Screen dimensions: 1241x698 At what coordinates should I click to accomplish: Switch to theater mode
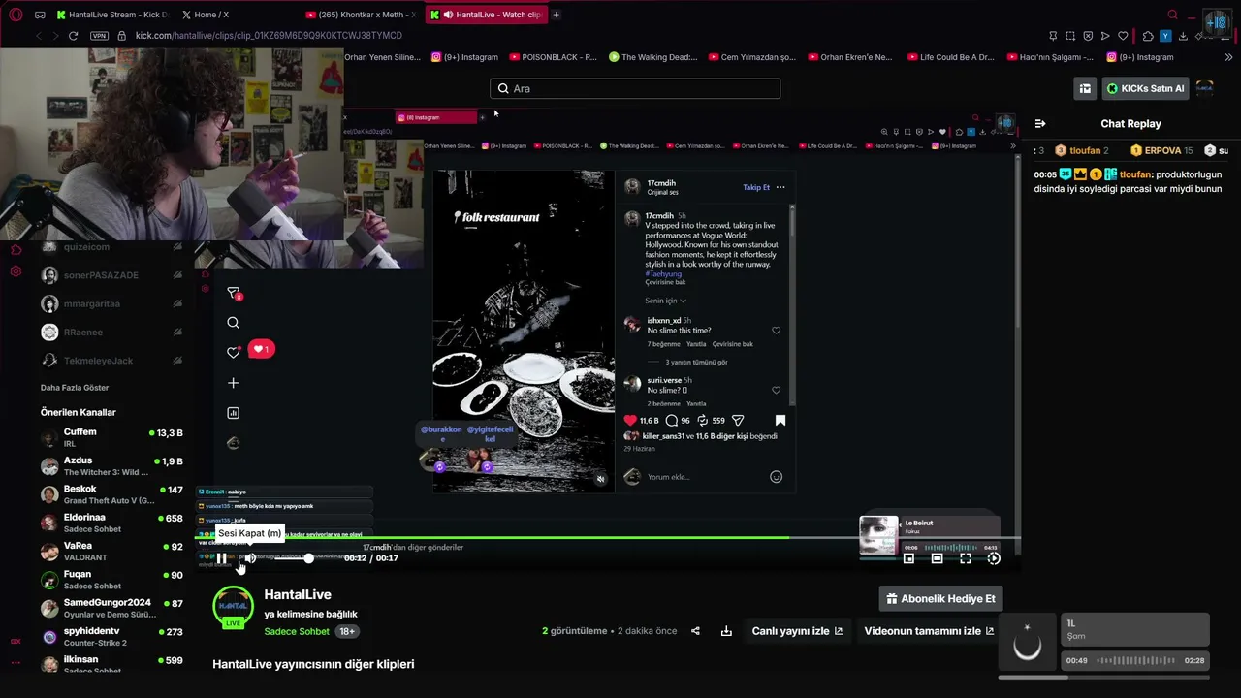(937, 558)
